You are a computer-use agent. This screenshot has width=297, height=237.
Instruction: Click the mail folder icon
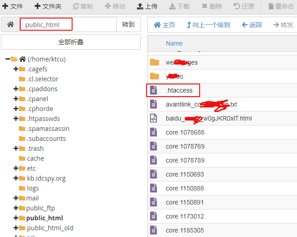pyautogui.click(x=22, y=198)
